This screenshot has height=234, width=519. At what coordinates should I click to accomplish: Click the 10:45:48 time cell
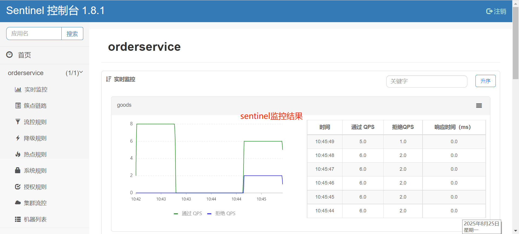[325, 155]
